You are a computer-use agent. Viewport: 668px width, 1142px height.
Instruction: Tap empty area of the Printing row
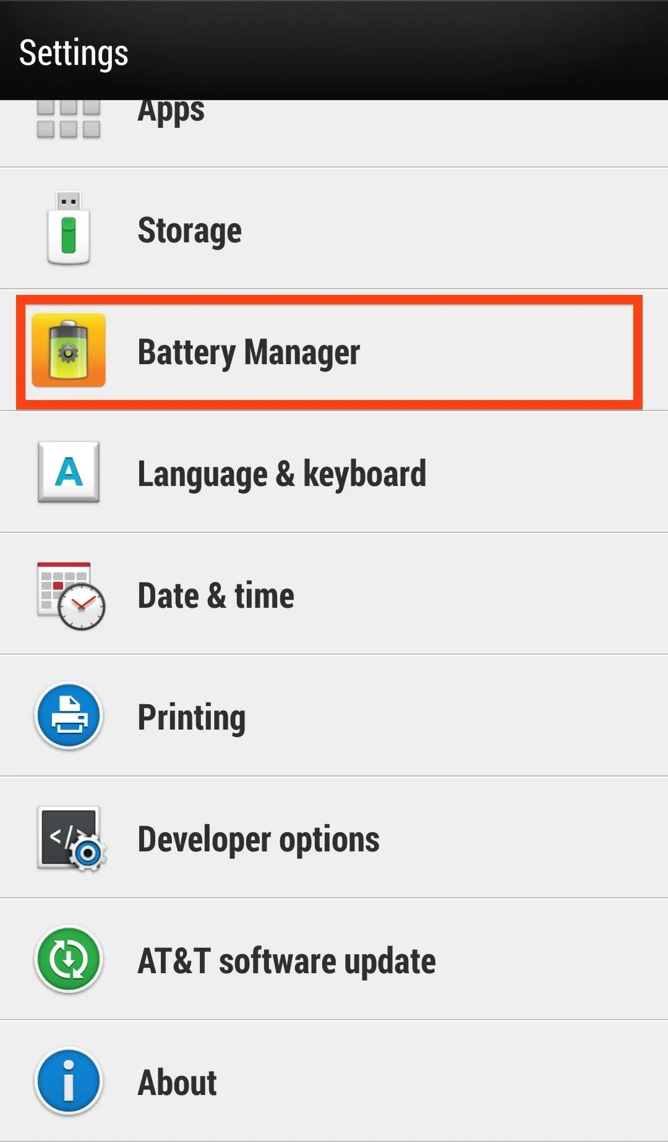click(x=458, y=716)
